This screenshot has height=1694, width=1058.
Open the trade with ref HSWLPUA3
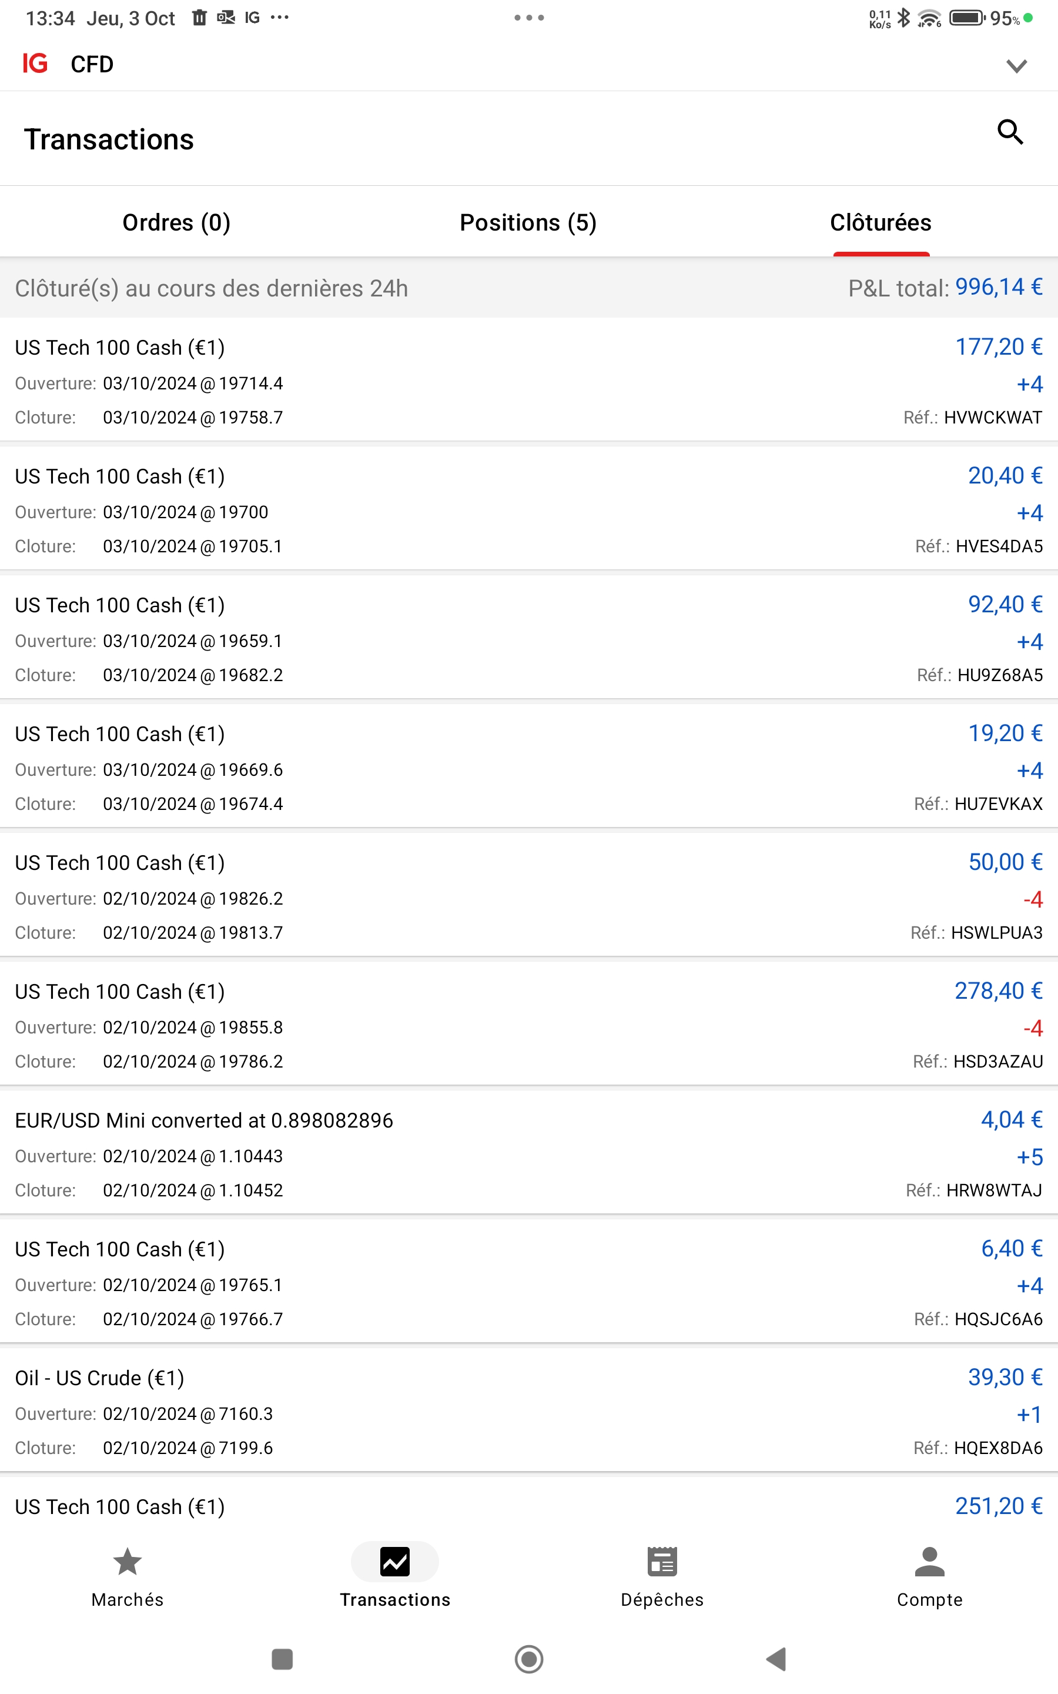pos(529,898)
